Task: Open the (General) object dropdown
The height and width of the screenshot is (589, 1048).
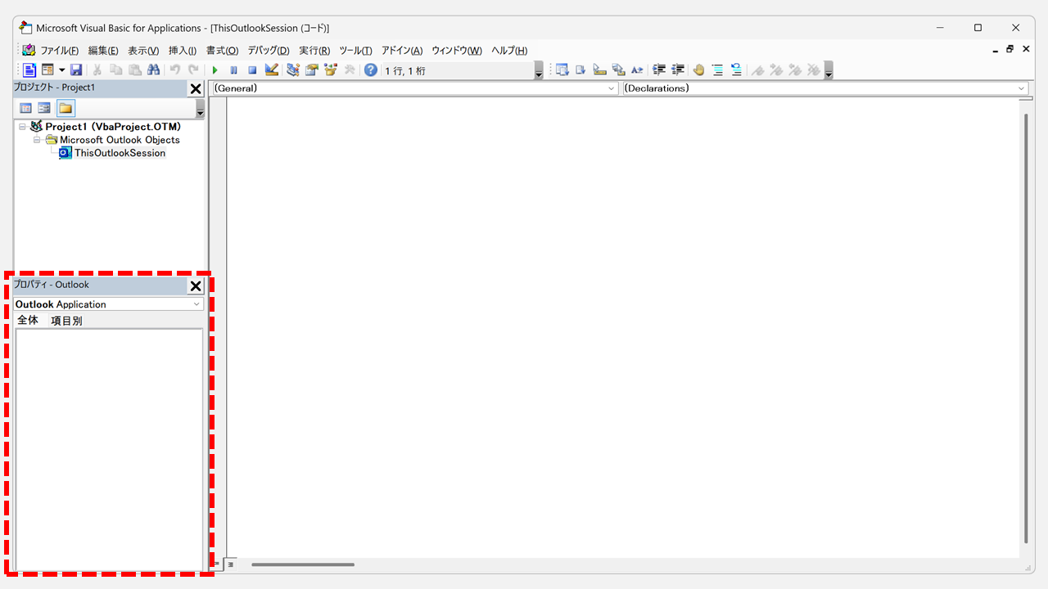Action: [414, 88]
